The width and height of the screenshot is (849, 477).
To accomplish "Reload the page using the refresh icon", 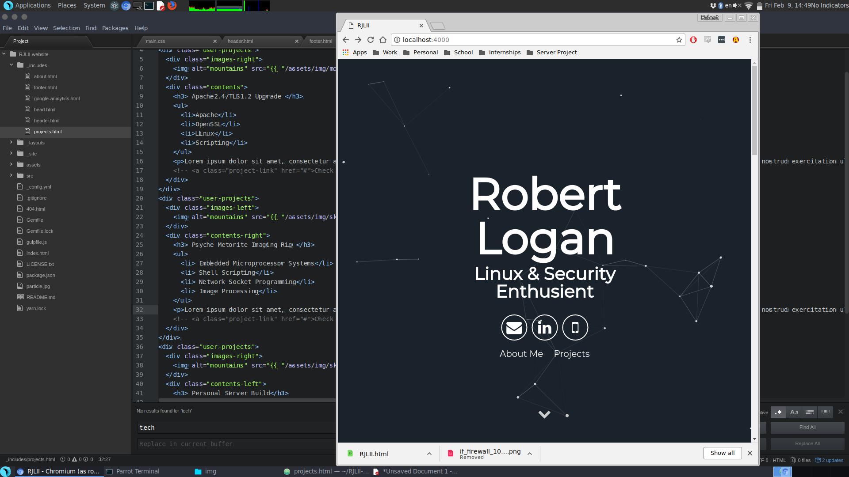I will coord(370,40).
